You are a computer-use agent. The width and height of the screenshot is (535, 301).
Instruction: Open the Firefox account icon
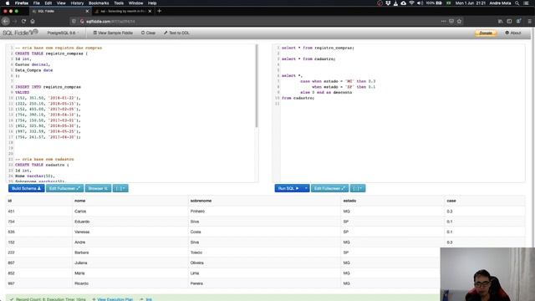pos(518,21)
